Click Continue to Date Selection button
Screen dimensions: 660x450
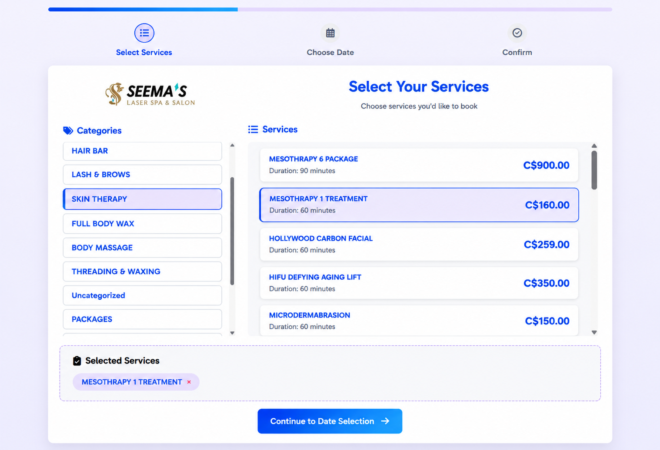[x=330, y=421]
